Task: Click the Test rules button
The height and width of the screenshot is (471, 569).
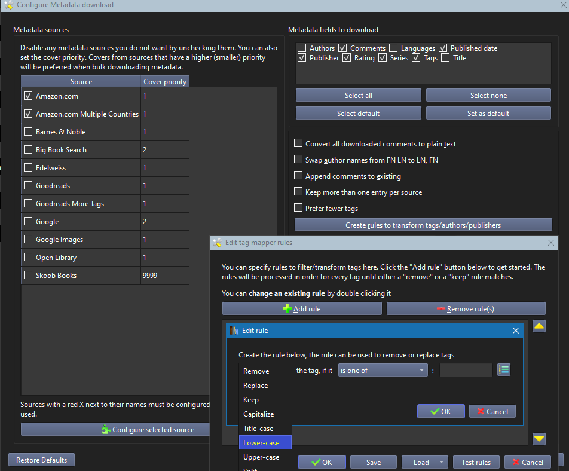Action: [x=476, y=462]
